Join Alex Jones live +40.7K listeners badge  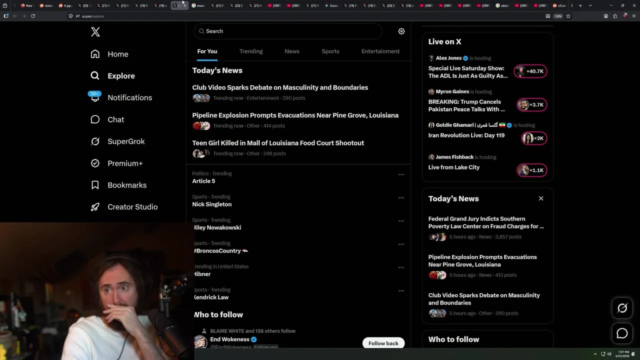click(530, 71)
